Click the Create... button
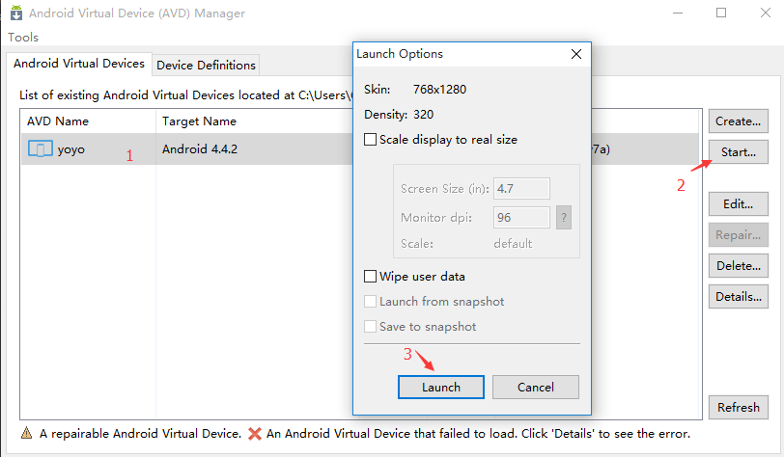The width and height of the screenshot is (784, 457). click(738, 121)
